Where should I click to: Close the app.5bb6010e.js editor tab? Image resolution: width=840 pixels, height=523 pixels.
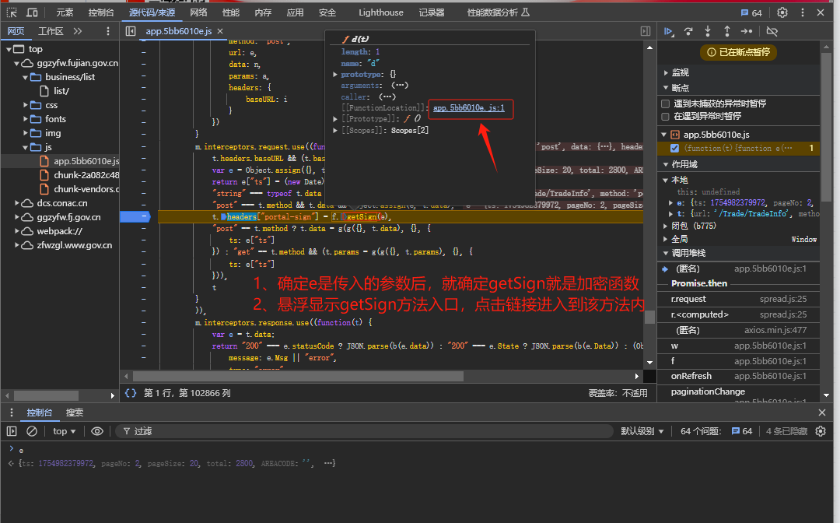pyautogui.click(x=220, y=31)
